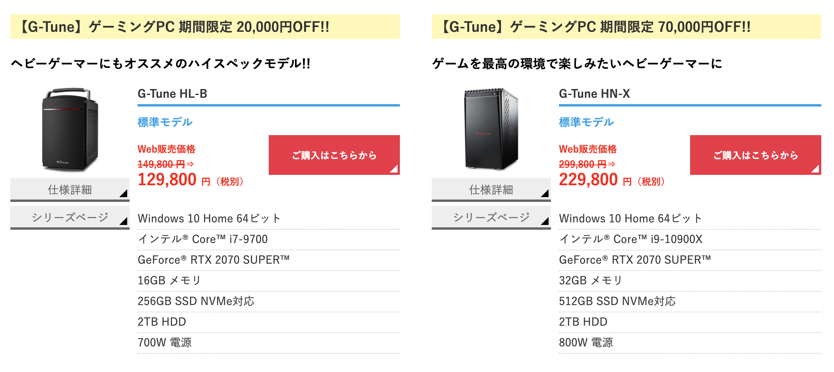Click the G-Tune HN-X model title
This screenshot has height=372, width=834.
pyautogui.click(x=594, y=94)
